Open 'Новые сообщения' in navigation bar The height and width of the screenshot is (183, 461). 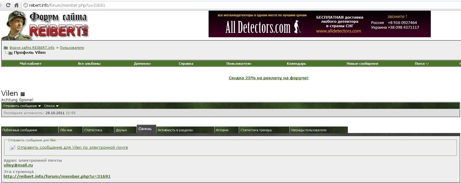point(362,64)
